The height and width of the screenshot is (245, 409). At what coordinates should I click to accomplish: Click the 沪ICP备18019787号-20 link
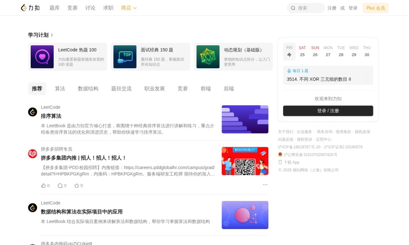299,147
